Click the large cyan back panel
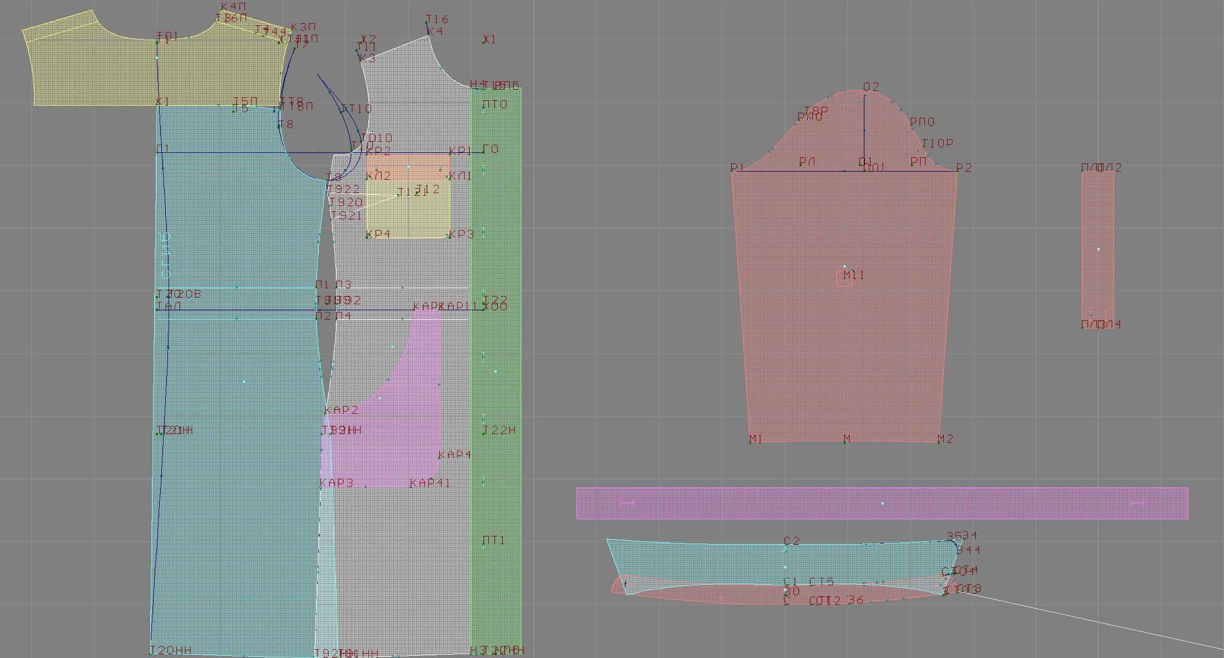 pyautogui.click(x=237, y=468)
